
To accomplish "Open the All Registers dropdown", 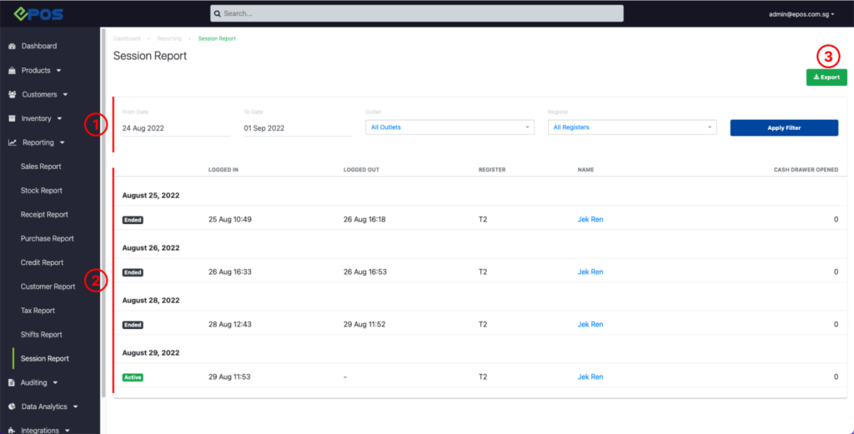I will coord(631,127).
